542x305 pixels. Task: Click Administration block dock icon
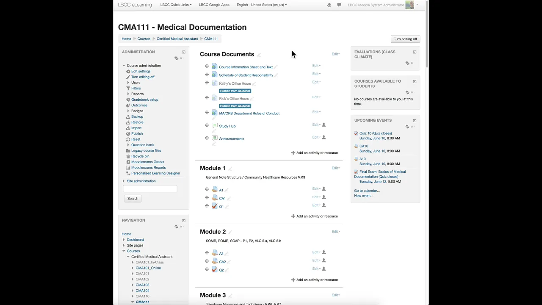coord(184,52)
